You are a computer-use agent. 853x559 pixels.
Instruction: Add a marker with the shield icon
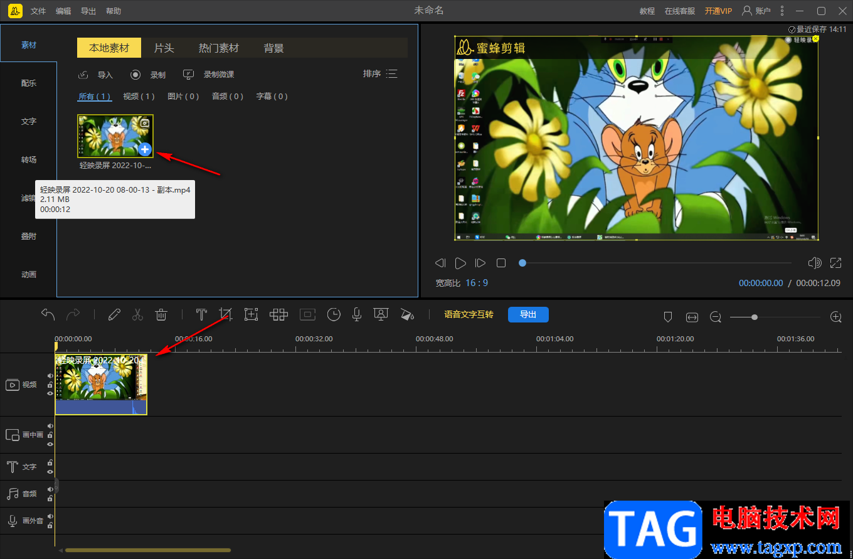(668, 317)
